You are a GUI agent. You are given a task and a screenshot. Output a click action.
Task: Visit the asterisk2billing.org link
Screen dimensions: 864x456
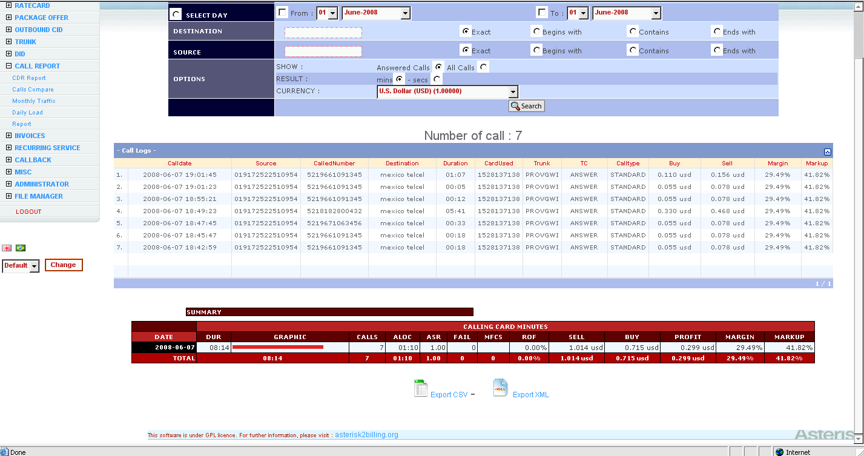(366, 435)
